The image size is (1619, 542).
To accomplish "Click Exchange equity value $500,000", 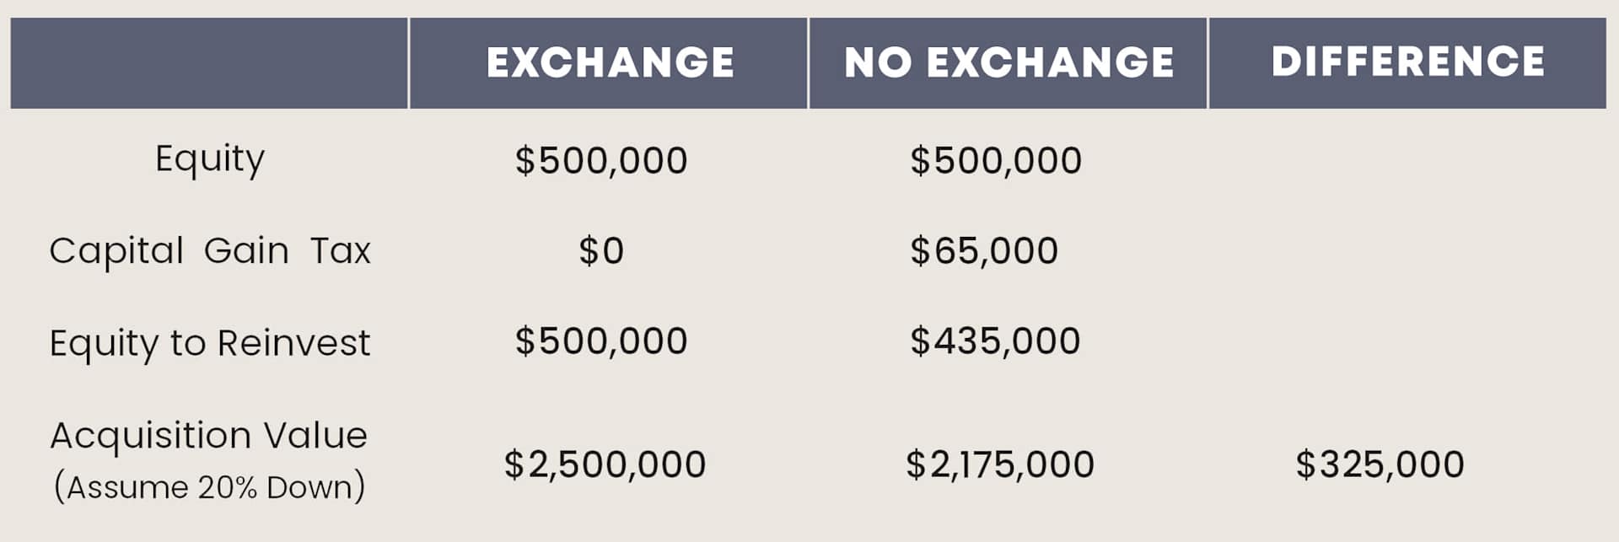I will pyautogui.click(x=601, y=160).
